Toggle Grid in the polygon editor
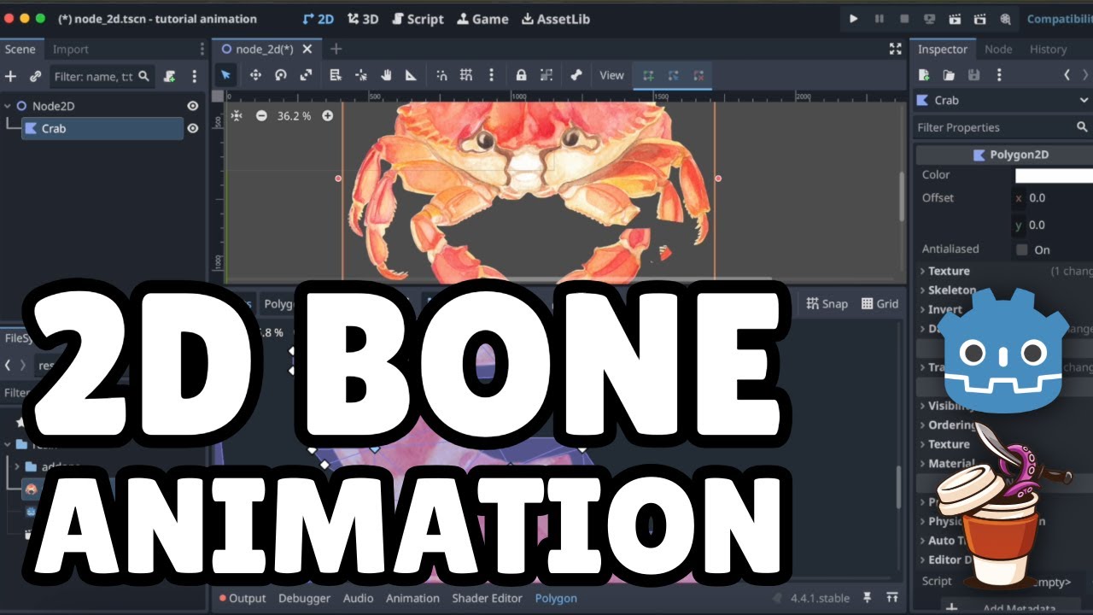 [880, 303]
